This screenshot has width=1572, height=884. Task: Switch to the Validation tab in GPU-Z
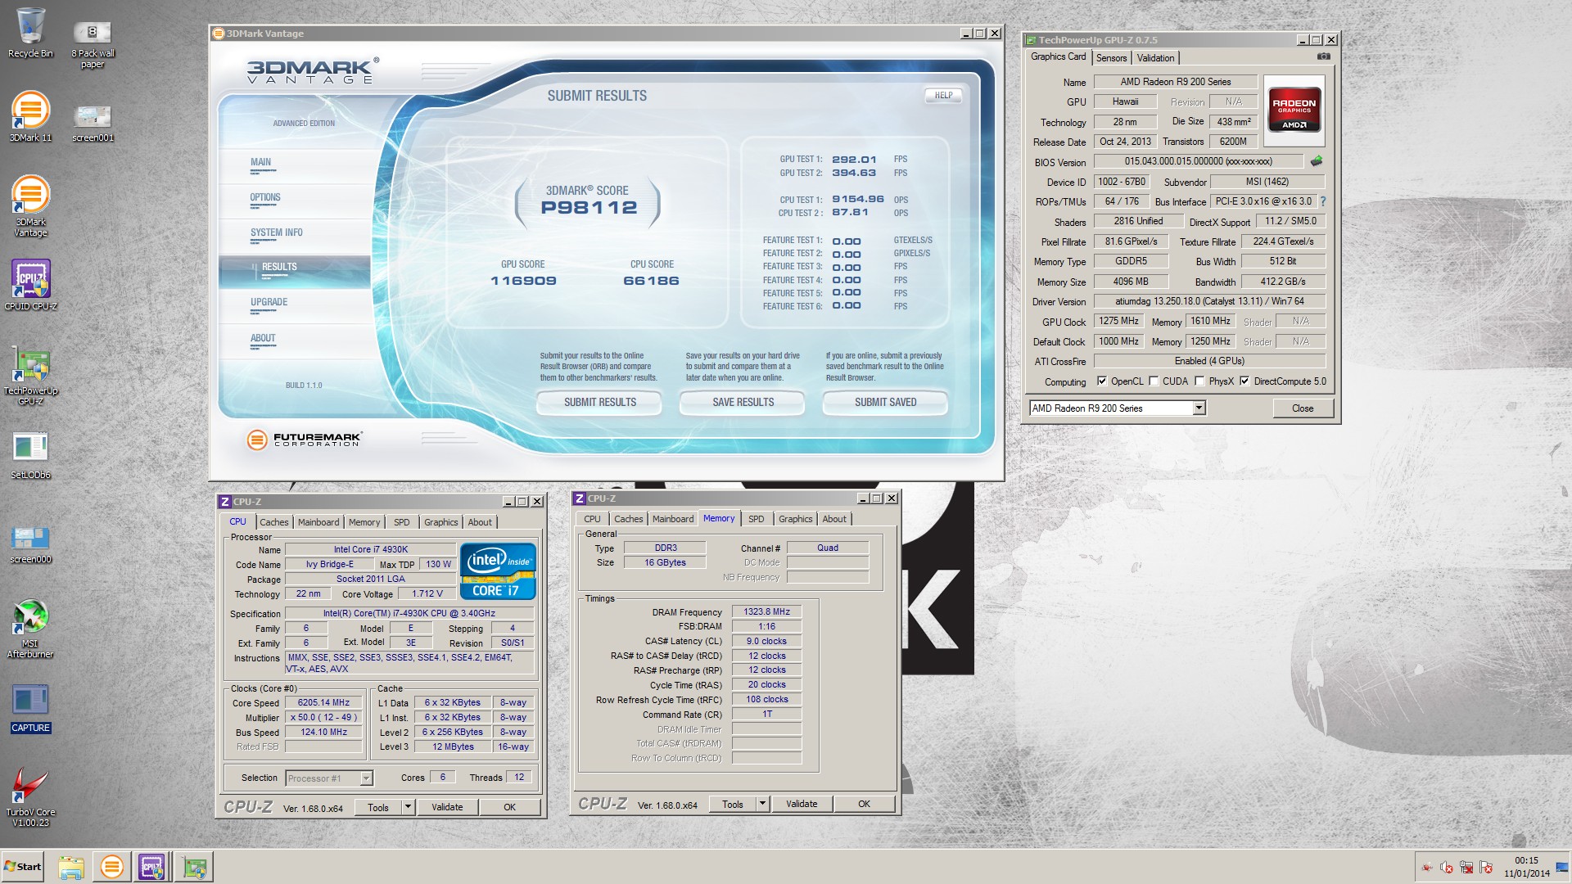(1155, 57)
